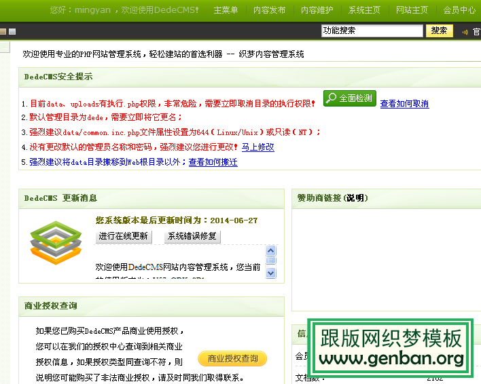This screenshot has width=481, height=384.
Task: Click the gray square icon in dark toolbar
Action: [x=12, y=31]
